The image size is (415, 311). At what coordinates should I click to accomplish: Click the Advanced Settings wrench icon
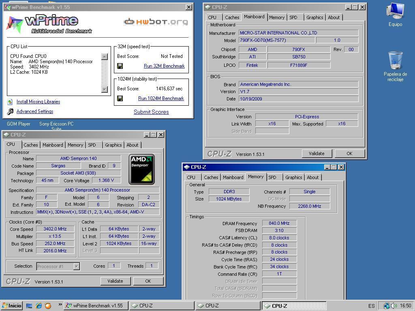pos(10,111)
